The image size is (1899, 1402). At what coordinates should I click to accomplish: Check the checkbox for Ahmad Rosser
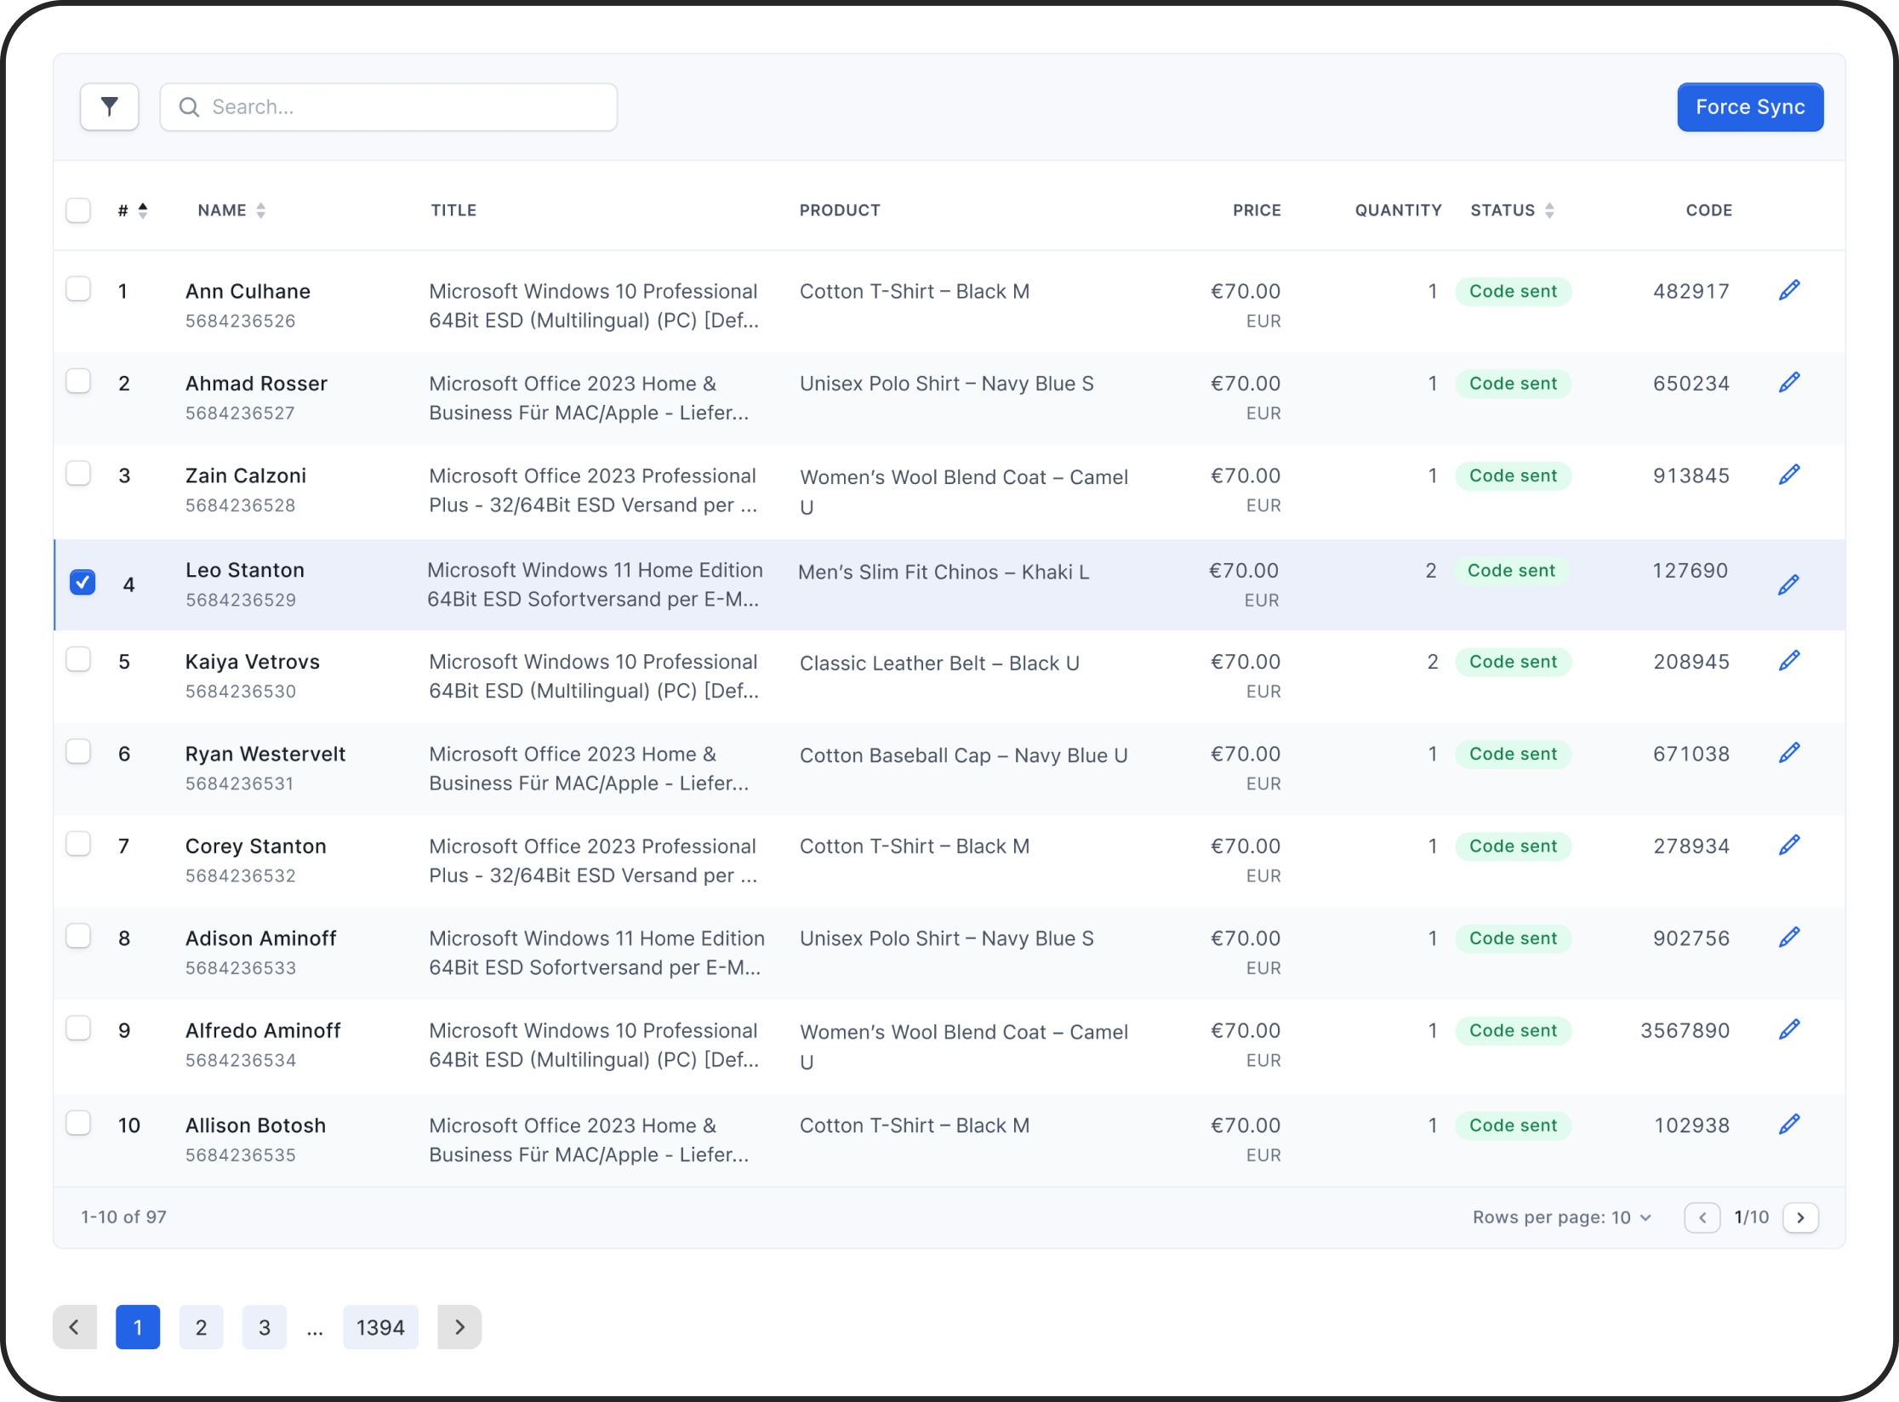78,381
